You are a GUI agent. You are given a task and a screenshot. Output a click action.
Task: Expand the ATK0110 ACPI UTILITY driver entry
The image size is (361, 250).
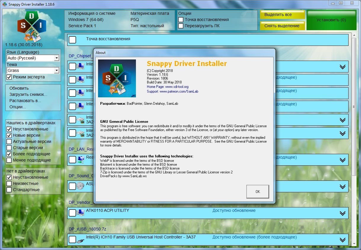(343, 213)
